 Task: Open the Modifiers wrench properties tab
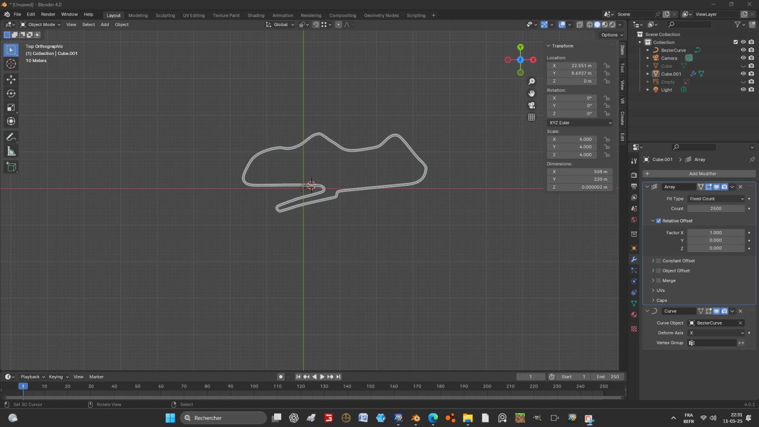click(634, 259)
